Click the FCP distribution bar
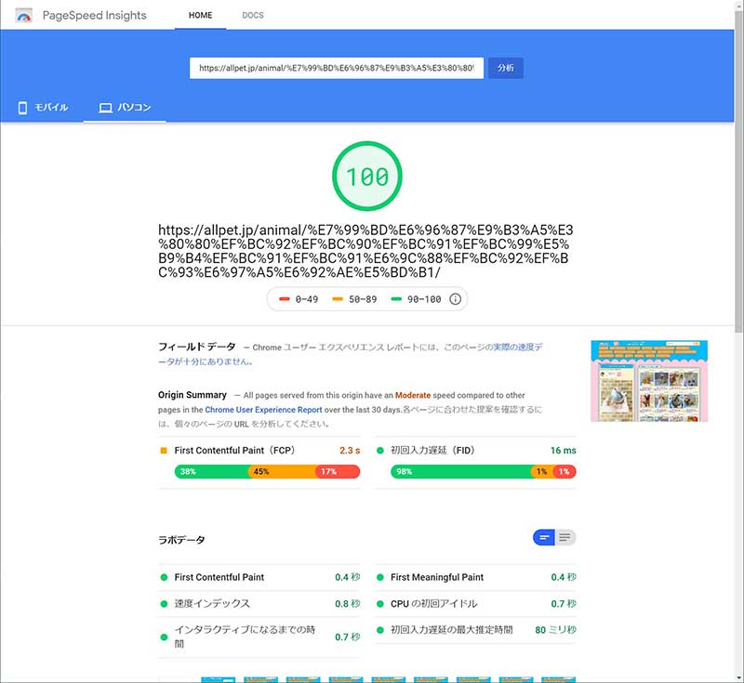 [x=267, y=471]
